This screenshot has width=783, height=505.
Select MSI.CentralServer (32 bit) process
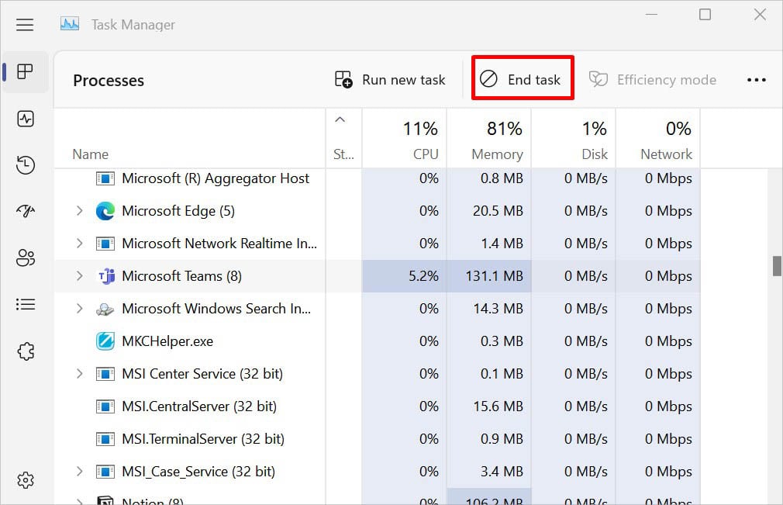point(199,406)
